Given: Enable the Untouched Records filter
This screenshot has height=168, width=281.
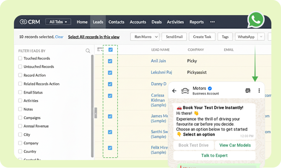Looking at the screenshot, I should [x=20, y=67].
